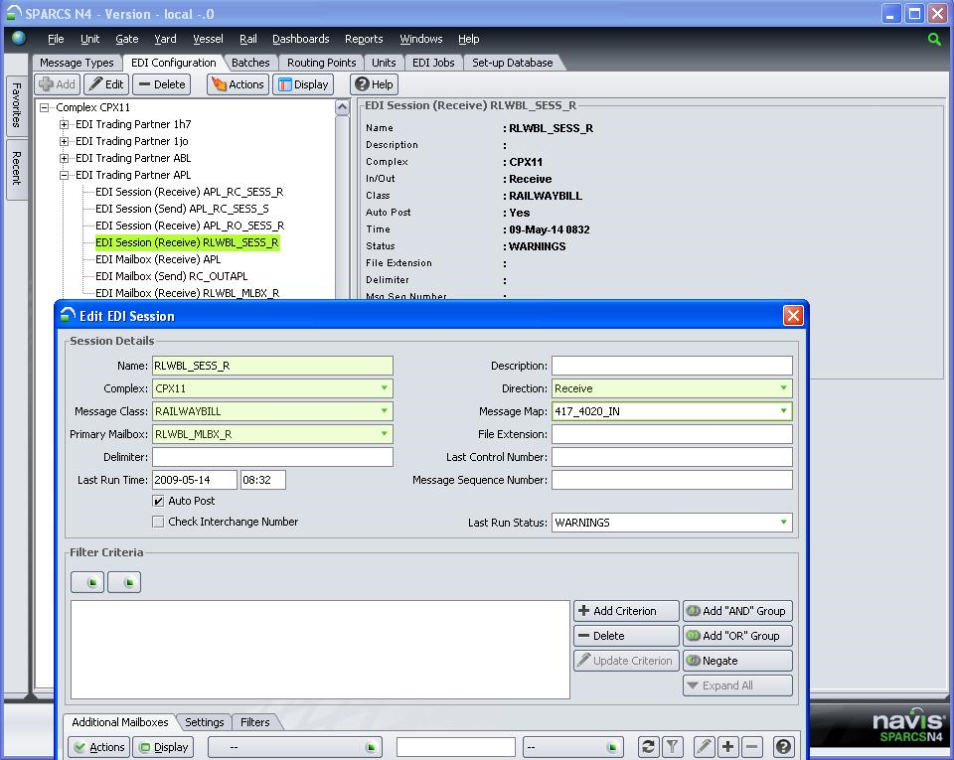The image size is (954, 760).
Task: Select the Additional Mailboxes tab
Action: pyautogui.click(x=120, y=722)
